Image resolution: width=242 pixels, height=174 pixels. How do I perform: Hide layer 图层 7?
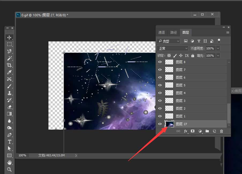(160, 70)
